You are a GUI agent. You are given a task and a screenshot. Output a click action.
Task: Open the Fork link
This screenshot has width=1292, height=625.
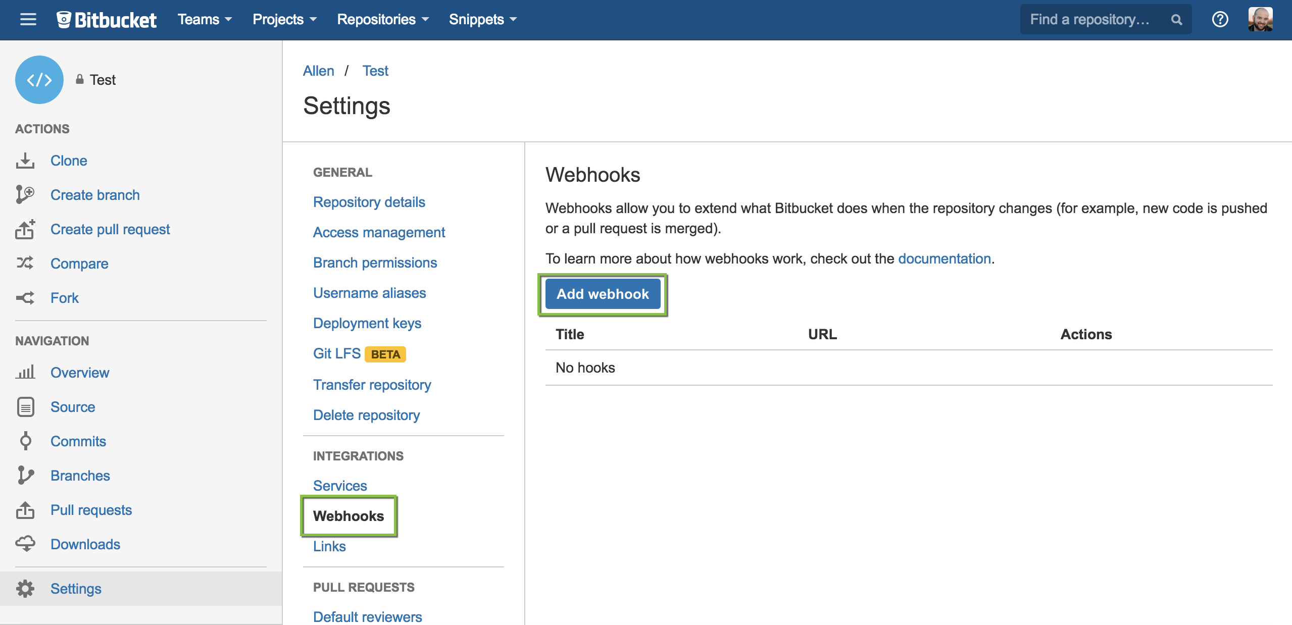65,298
